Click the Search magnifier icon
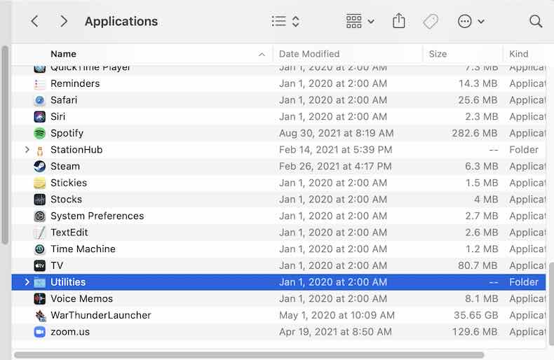Screen dimensions: 554x360 (x=536, y=22)
